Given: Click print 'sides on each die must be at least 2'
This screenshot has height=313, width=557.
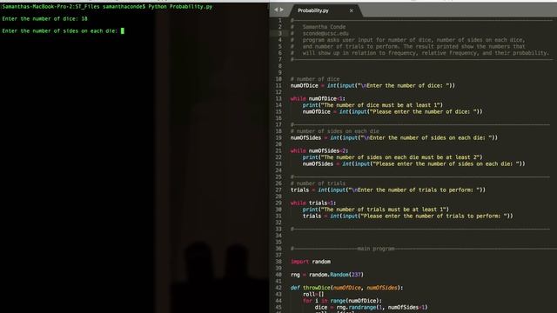Looking at the screenshot, I should point(393,157).
